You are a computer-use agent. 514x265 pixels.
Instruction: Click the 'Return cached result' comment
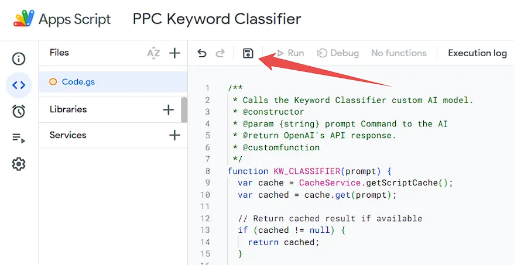[x=330, y=218]
